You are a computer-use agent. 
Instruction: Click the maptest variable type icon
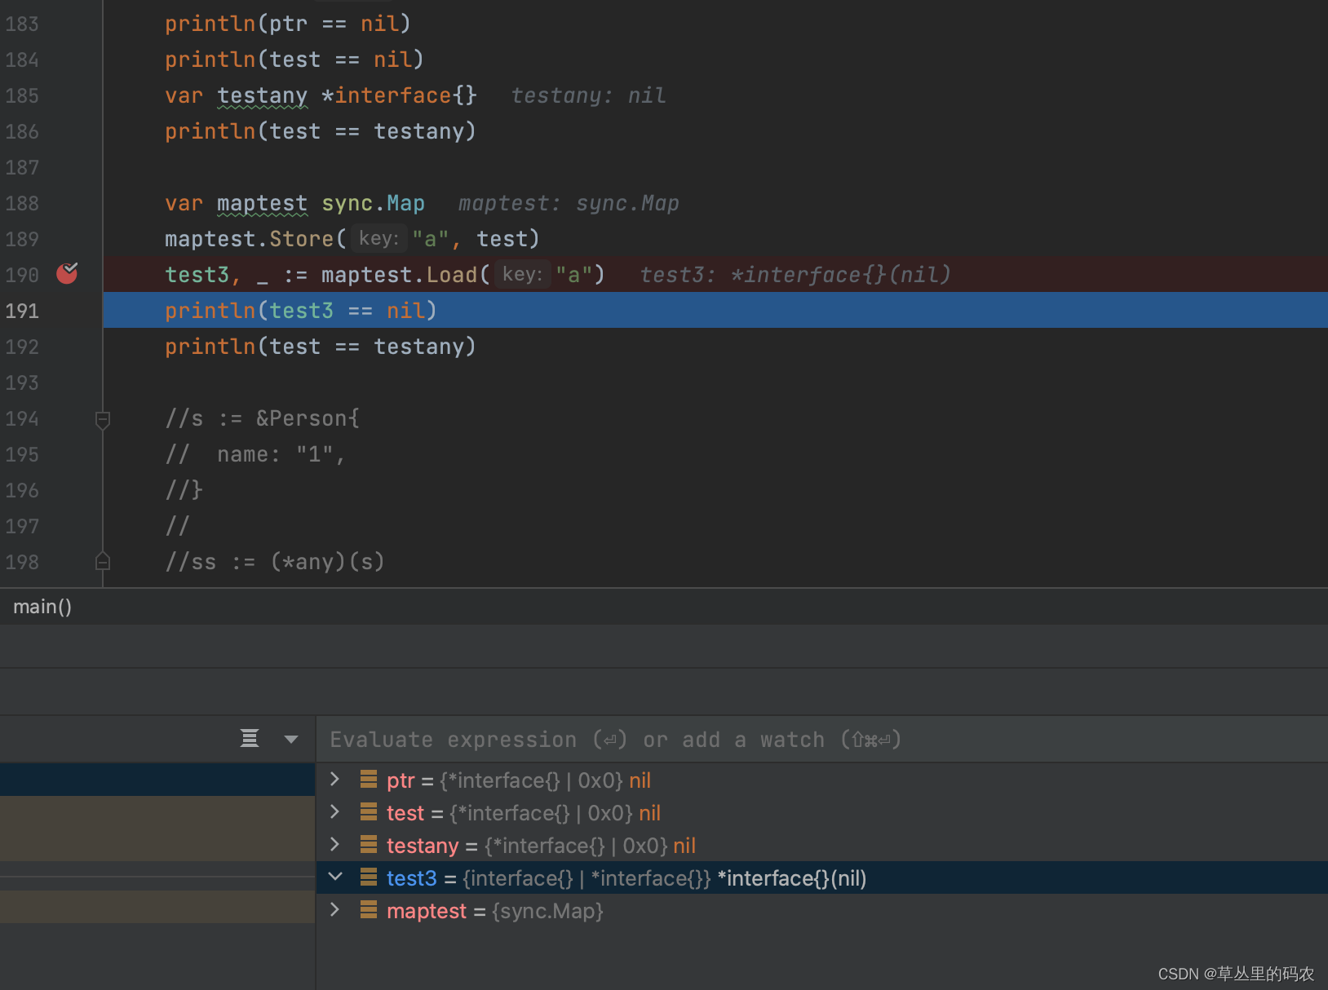point(369,910)
